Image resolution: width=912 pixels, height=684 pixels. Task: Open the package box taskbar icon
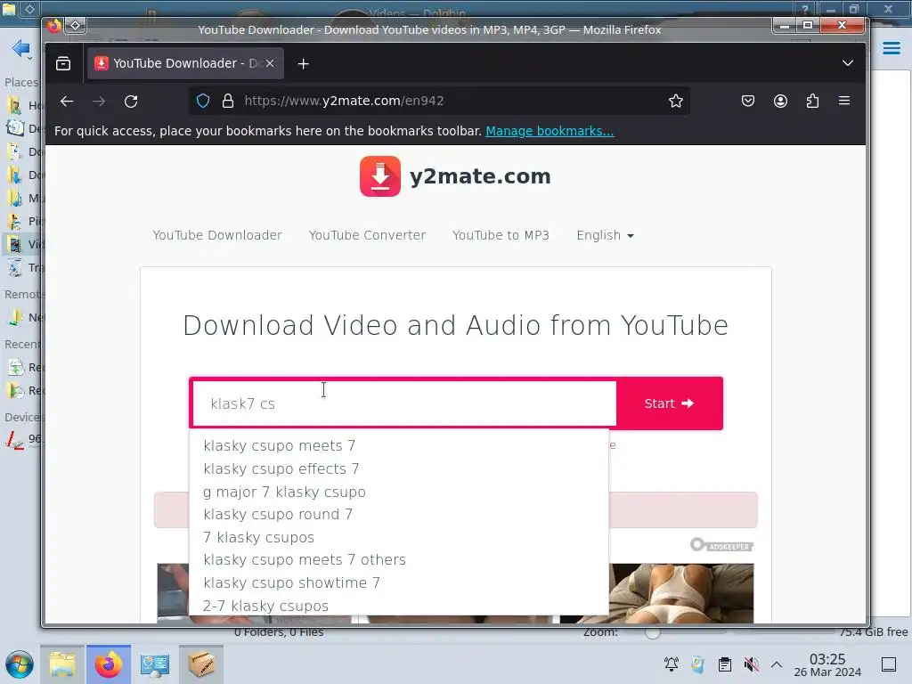(201, 664)
